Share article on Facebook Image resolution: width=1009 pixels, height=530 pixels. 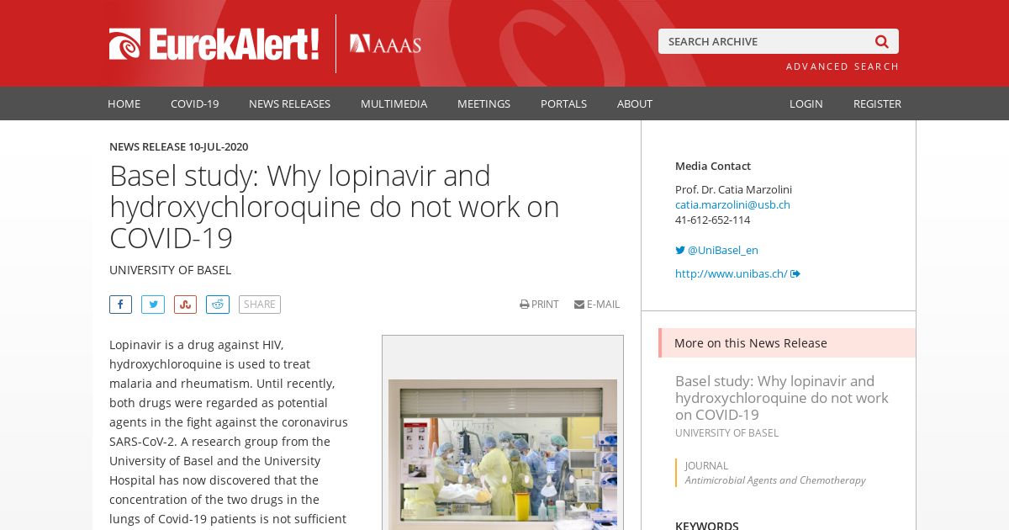click(x=120, y=305)
